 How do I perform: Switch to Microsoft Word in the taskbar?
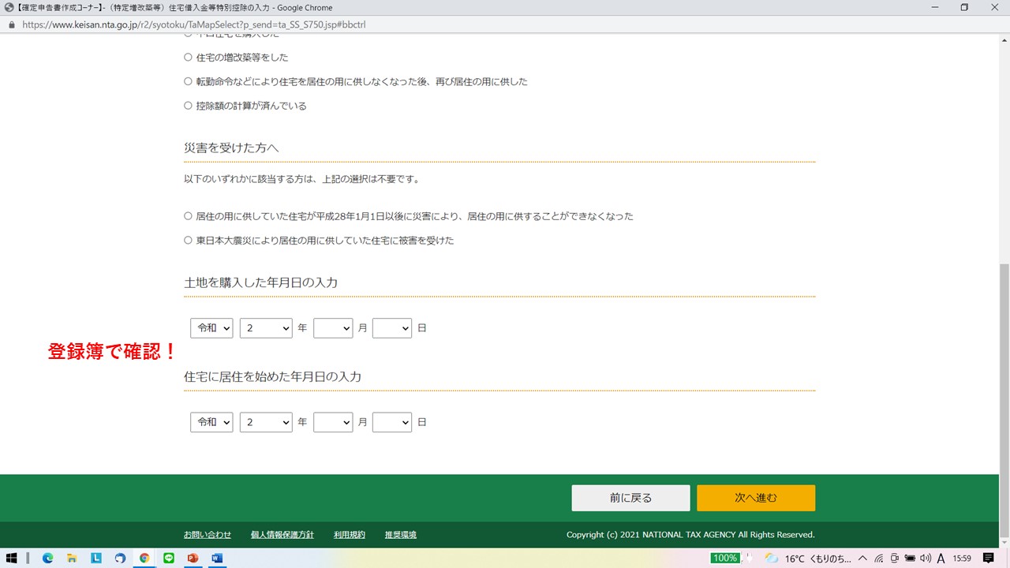(x=216, y=558)
